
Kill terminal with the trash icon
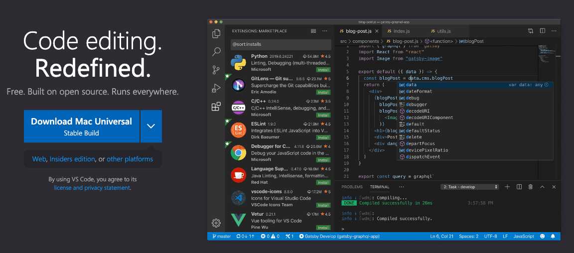click(530, 187)
